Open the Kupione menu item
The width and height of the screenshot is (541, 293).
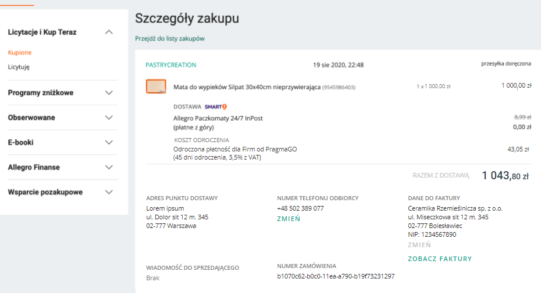(20, 52)
